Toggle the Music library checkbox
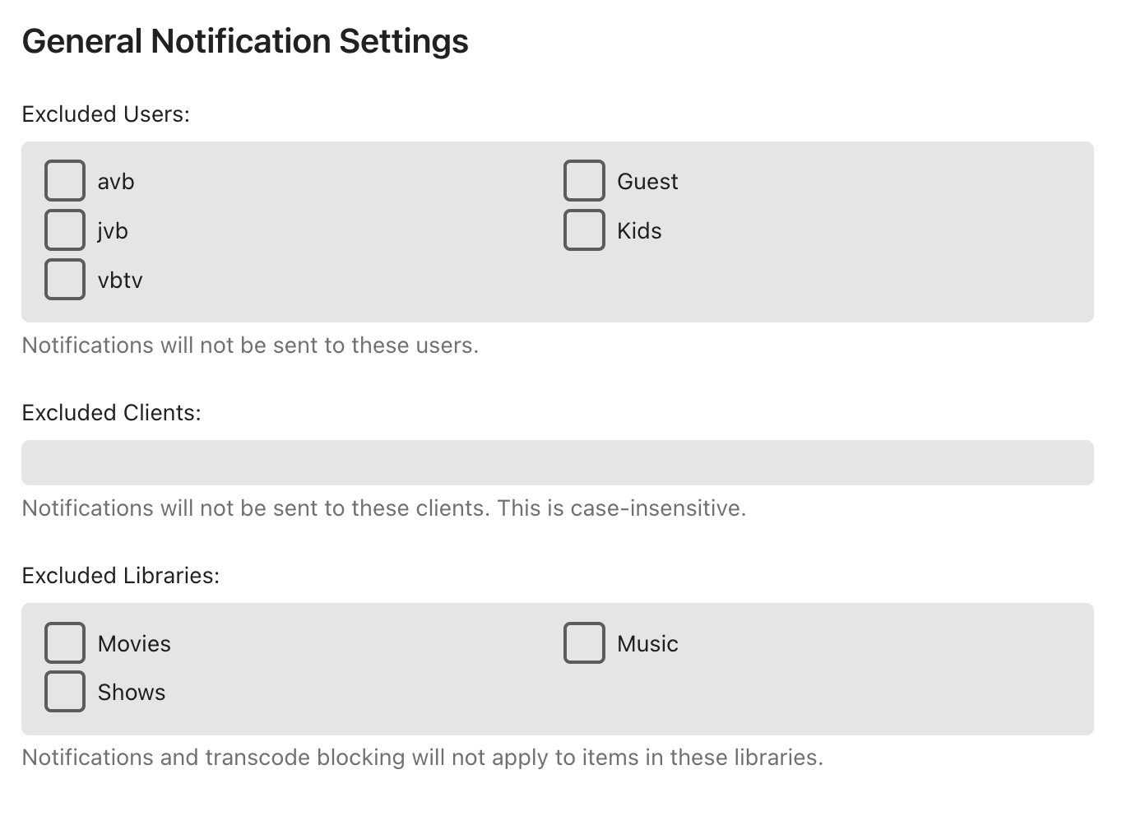1122x816 pixels. (584, 643)
